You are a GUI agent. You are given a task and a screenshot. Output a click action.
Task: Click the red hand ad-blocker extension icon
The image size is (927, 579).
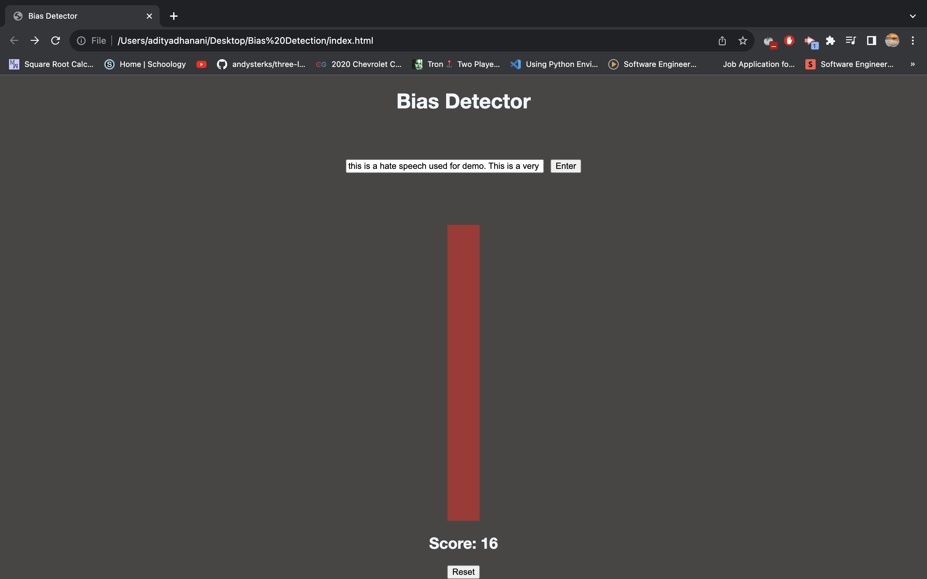(x=789, y=41)
